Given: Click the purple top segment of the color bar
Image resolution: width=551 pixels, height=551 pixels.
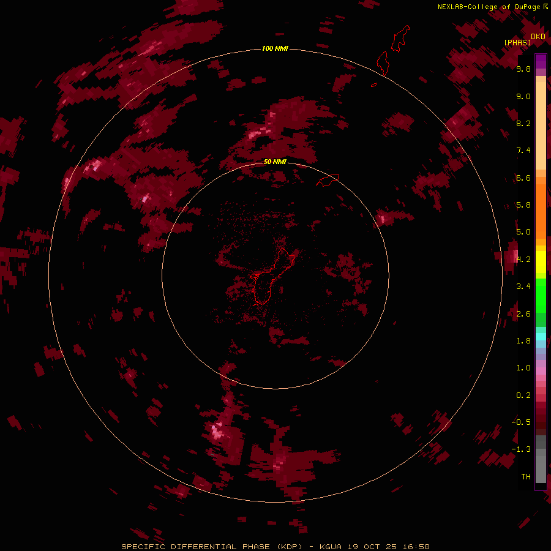Looking at the screenshot, I should pyautogui.click(x=541, y=61).
